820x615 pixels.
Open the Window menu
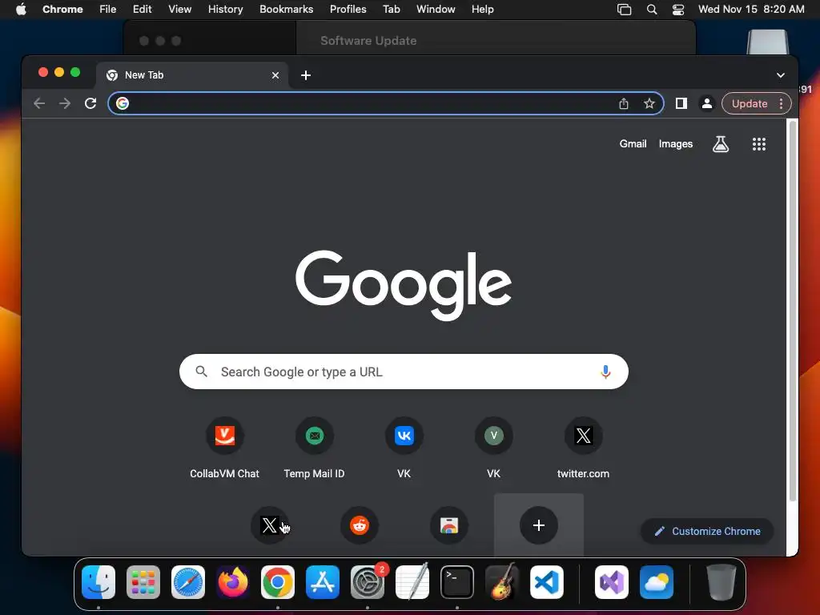[436, 10]
